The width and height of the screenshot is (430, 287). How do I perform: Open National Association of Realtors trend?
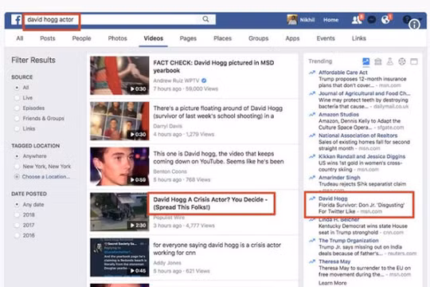coord(358,136)
